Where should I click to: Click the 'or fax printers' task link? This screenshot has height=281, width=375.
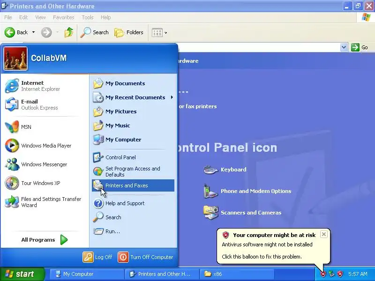click(x=198, y=106)
